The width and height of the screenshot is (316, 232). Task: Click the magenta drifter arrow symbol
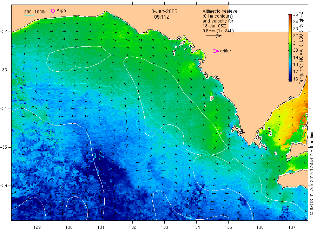(x=216, y=51)
